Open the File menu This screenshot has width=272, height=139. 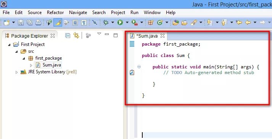(x=6, y=13)
